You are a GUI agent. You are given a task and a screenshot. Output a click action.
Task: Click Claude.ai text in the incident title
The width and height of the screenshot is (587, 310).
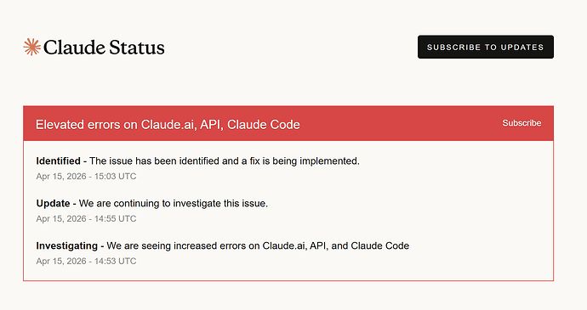click(168, 125)
